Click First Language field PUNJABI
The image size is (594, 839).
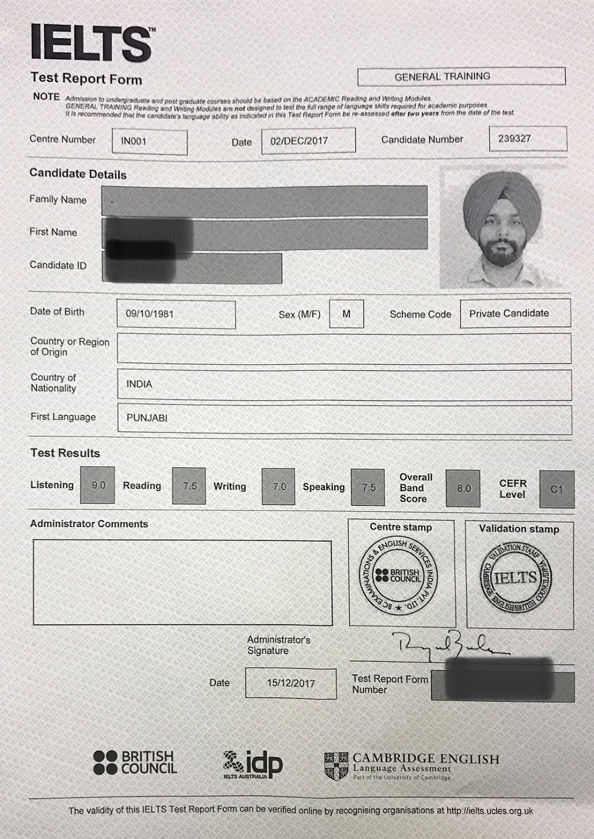345,418
